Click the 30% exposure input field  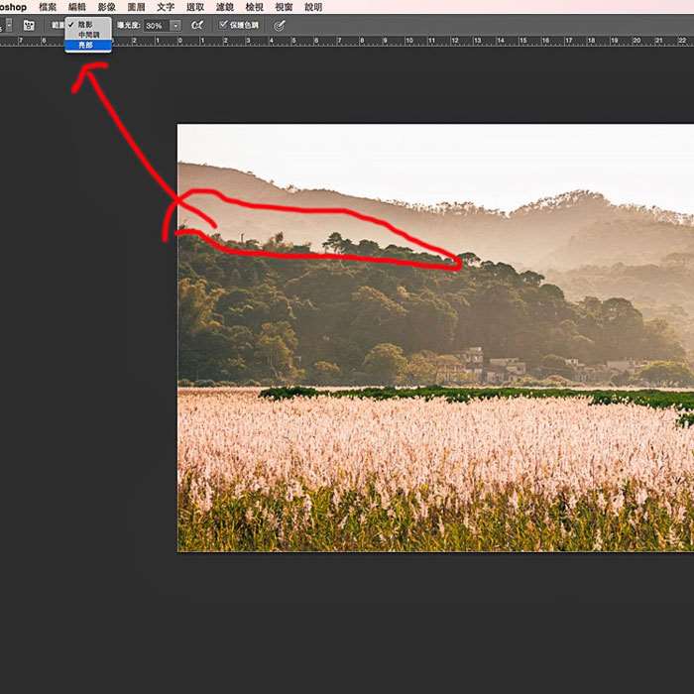(156, 25)
